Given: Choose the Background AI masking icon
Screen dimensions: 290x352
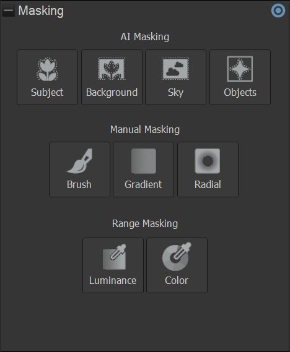Looking at the screenshot, I should [112, 69].
